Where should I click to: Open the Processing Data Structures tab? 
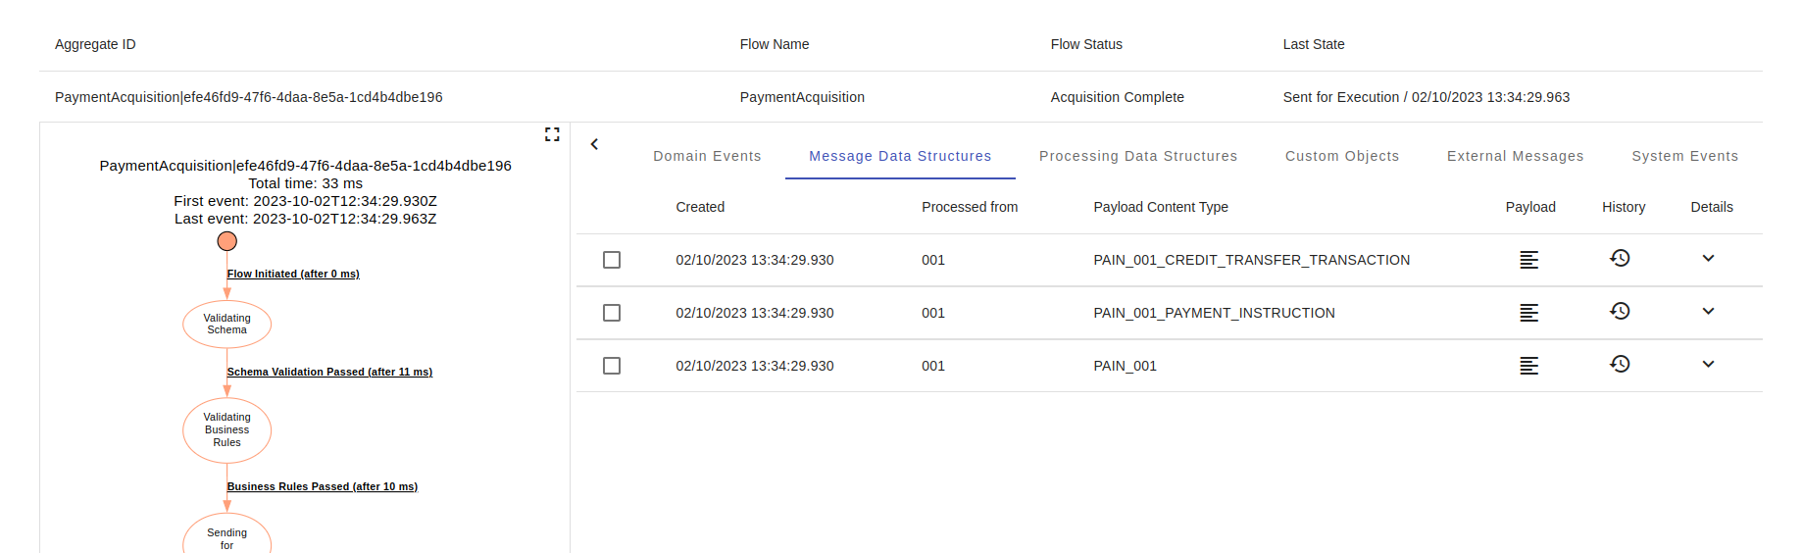point(1137,156)
